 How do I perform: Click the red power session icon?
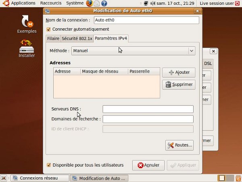point(237,3)
